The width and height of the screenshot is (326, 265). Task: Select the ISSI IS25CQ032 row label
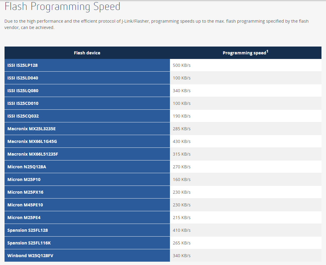click(x=23, y=116)
